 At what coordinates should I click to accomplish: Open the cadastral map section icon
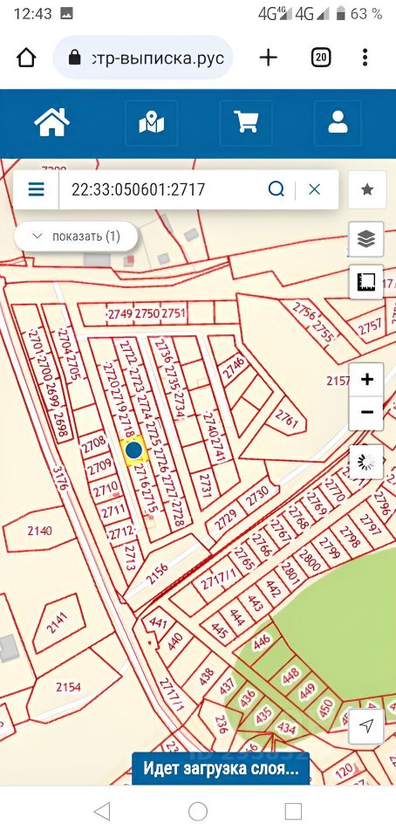[151, 123]
